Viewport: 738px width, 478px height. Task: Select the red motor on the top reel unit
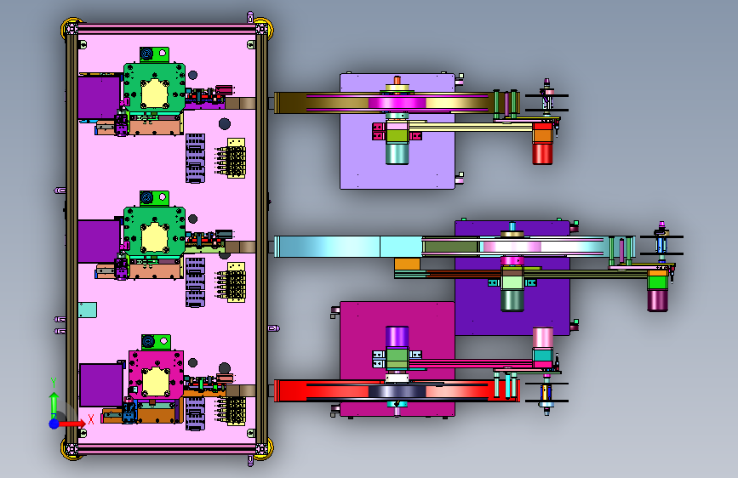542,154
